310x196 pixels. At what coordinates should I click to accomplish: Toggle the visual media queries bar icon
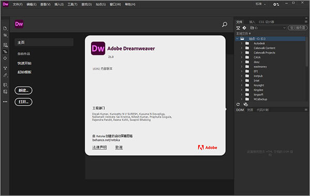pos(5,52)
